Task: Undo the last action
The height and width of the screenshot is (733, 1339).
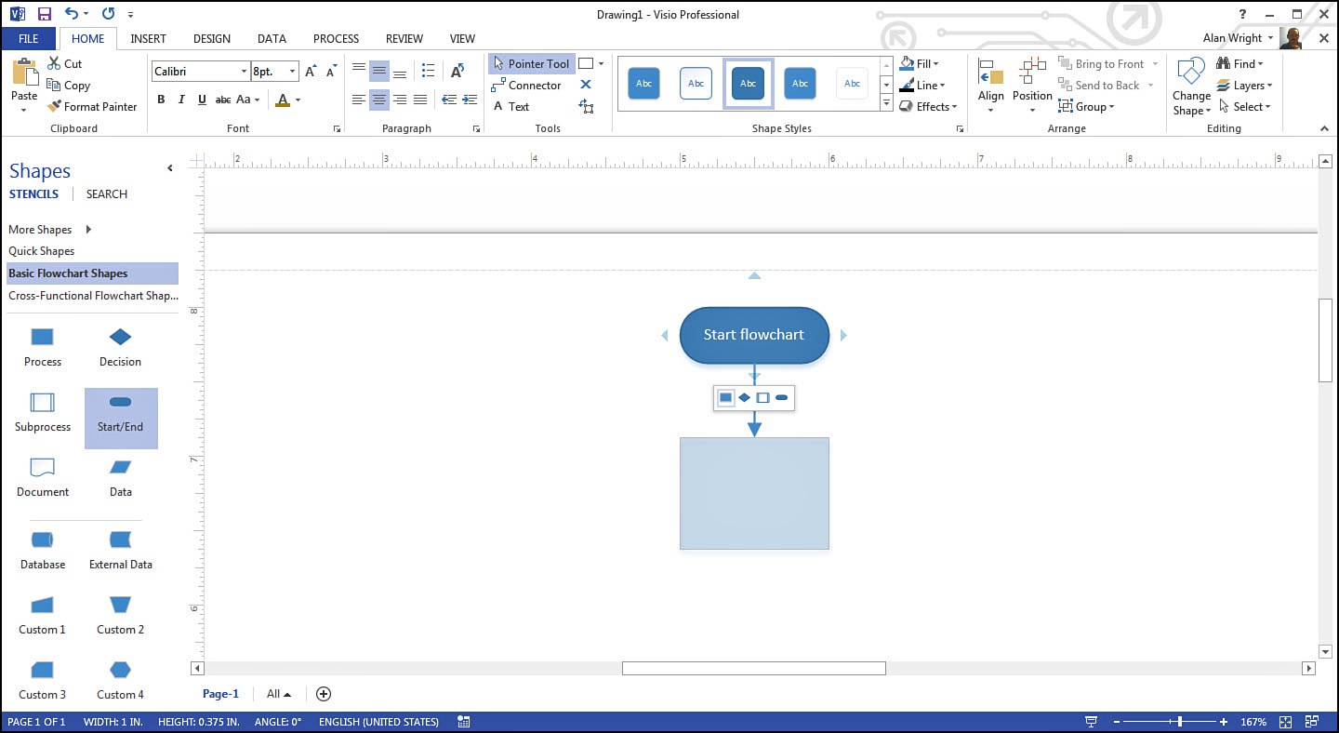Action: coord(72,14)
